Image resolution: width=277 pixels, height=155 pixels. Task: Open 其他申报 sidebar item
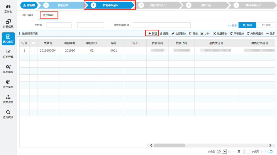pyautogui.click(x=8, y=69)
